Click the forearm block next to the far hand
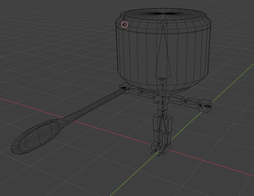Screen dimensions: 254x196 pos(192,103)
